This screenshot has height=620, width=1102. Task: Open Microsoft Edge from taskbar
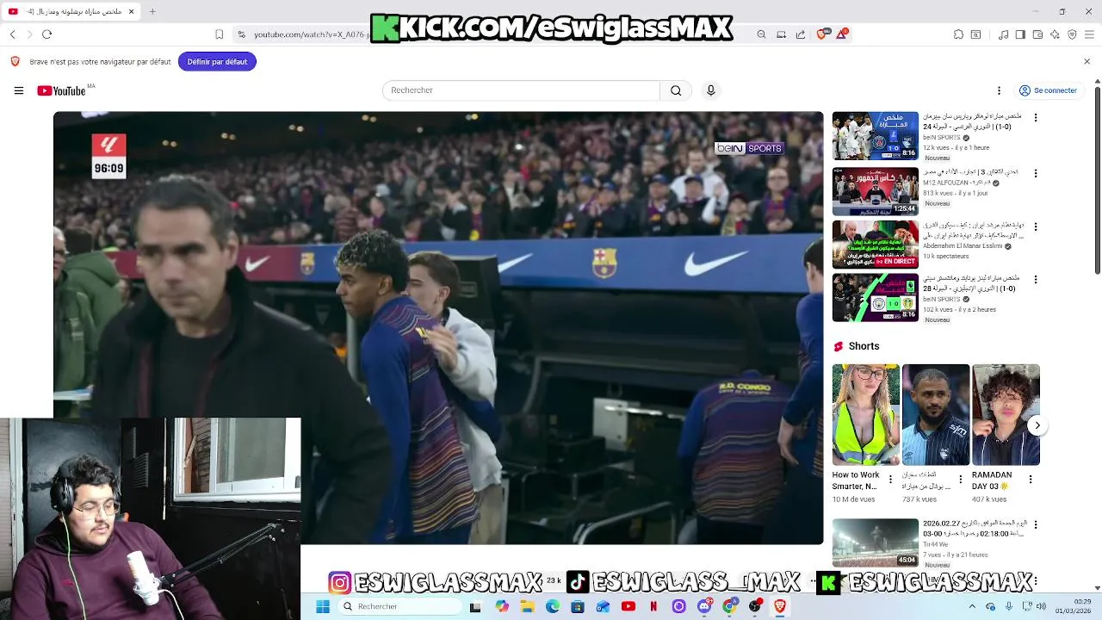coord(553,606)
